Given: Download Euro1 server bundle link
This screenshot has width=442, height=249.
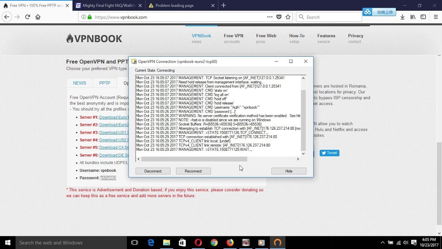Looking at the screenshot, I should (x=114, y=117).
